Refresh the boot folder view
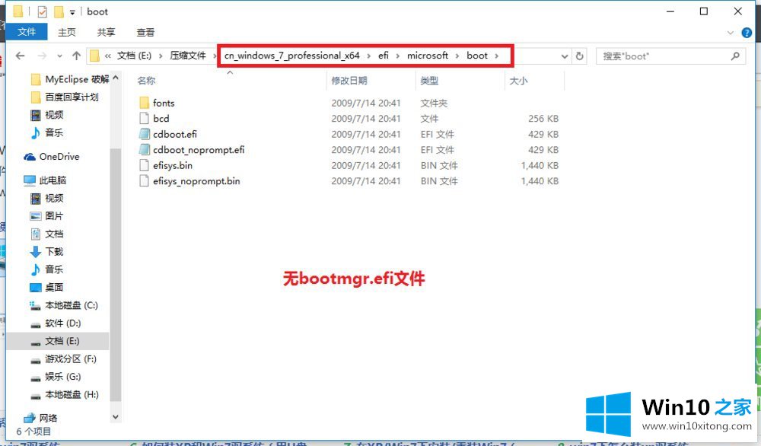Viewport: 761px width, 446px height. tap(579, 56)
